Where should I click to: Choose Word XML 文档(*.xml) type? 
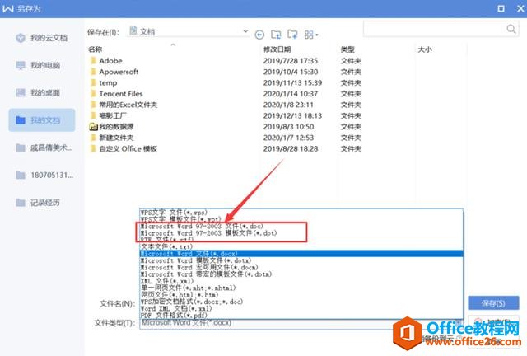301,308
